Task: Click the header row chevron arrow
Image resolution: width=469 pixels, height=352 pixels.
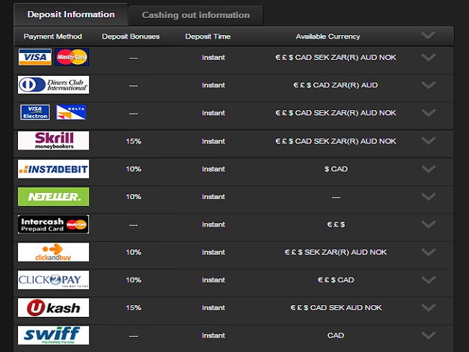Action: point(428,35)
